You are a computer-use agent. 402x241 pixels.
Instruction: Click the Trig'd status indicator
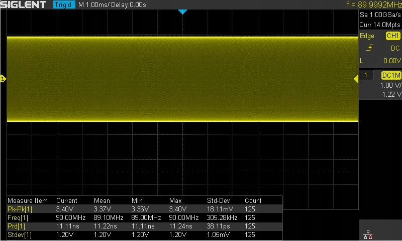click(64, 5)
